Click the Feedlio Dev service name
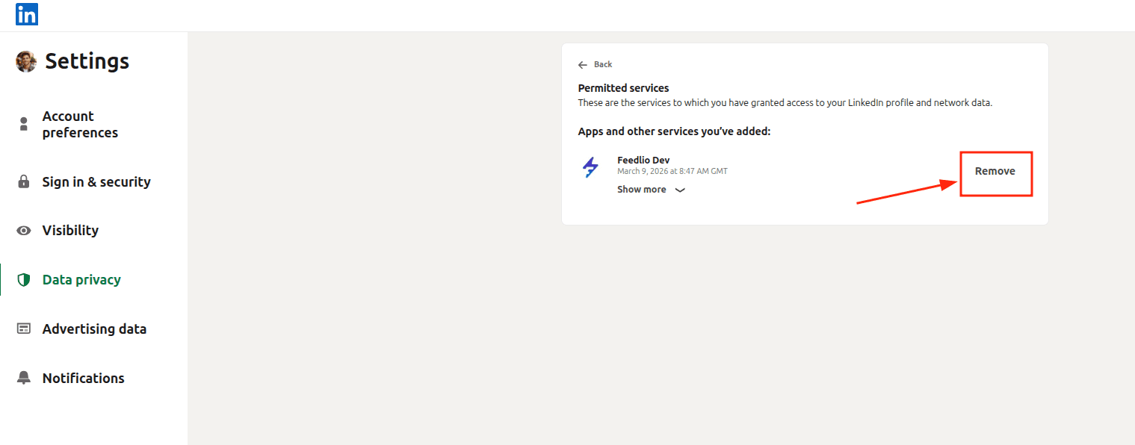 point(643,161)
